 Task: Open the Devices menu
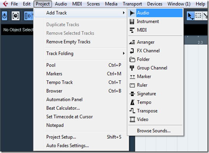click(155, 4)
